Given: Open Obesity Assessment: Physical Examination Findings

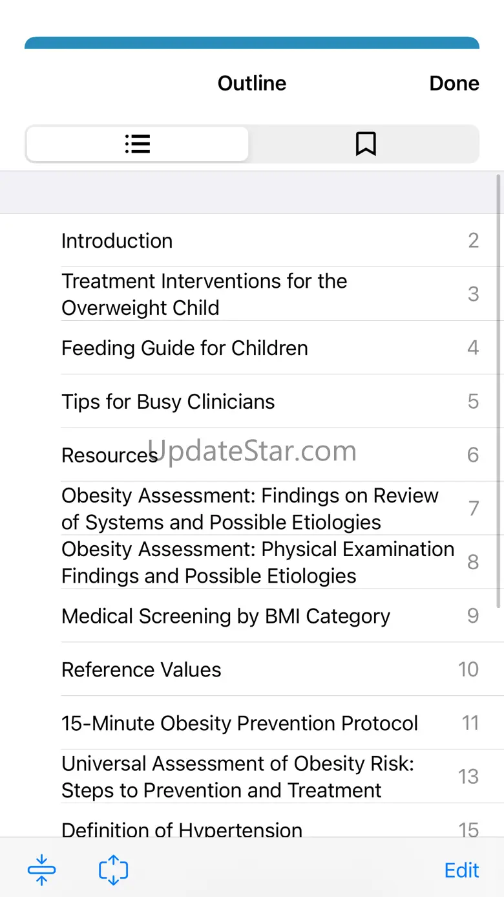Looking at the screenshot, I should point(257,563).
